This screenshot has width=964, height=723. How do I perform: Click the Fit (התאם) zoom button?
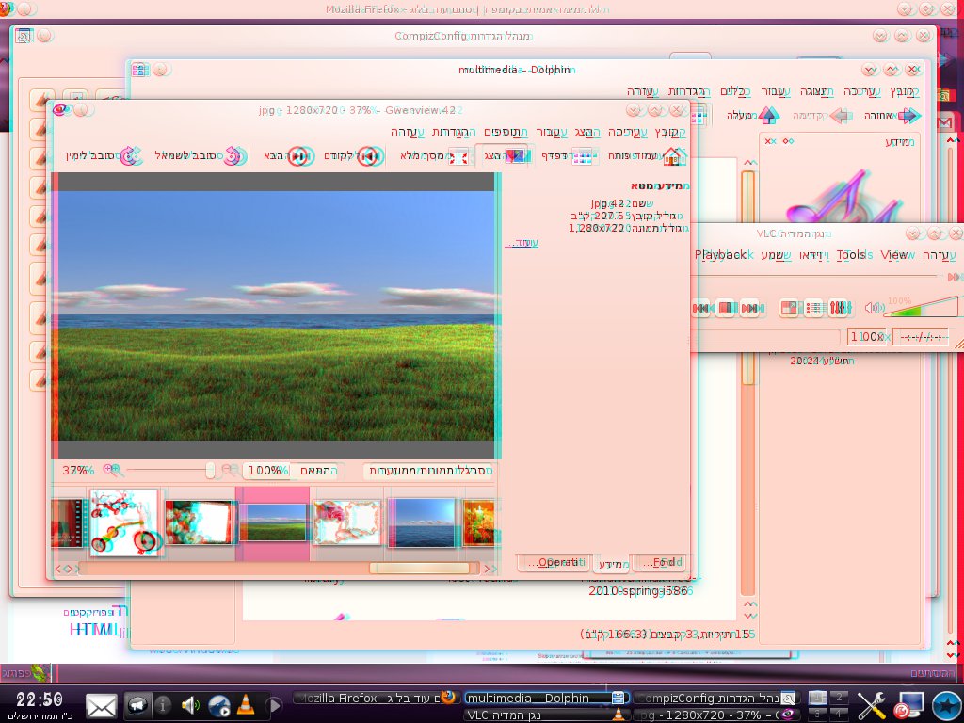pos(318,471)
